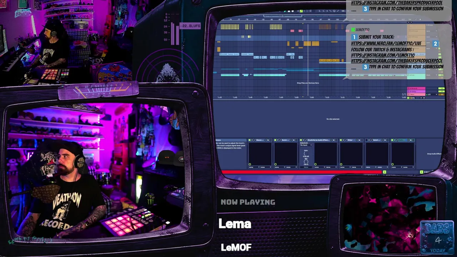Open Wider device first 'none' dropdown

pyautogui.click(x=345, y=167)
